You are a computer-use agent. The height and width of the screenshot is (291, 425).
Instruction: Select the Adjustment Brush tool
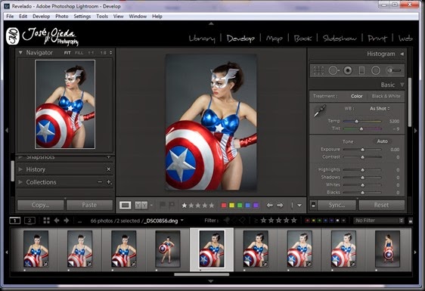click(x=394, y=70)
